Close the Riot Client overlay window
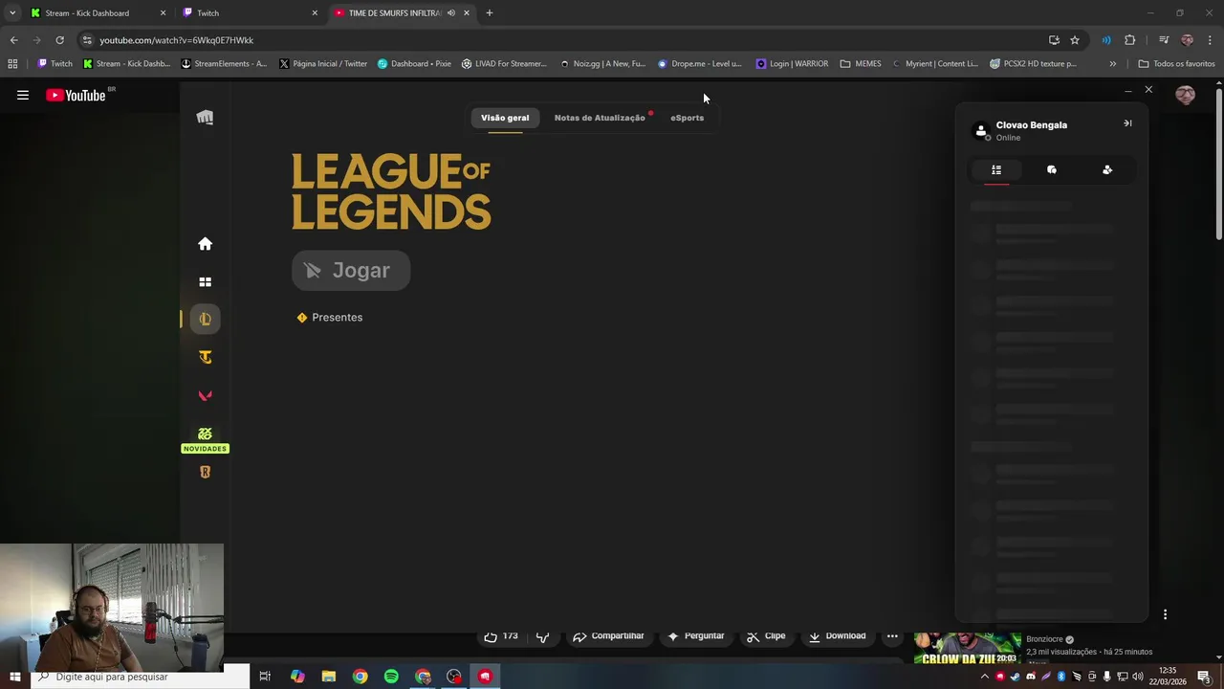This screenshot has width=1224, height=689. 1148,90
